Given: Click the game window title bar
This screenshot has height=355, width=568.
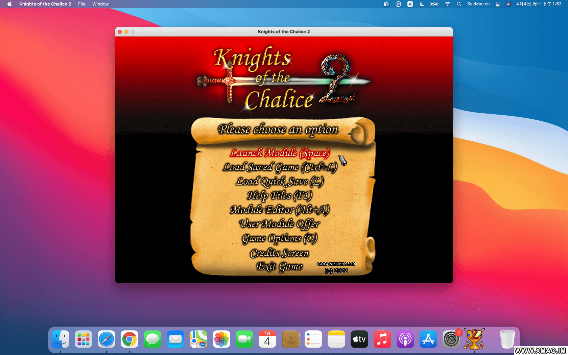Looking at the screenshot, I should pos(284,31).
